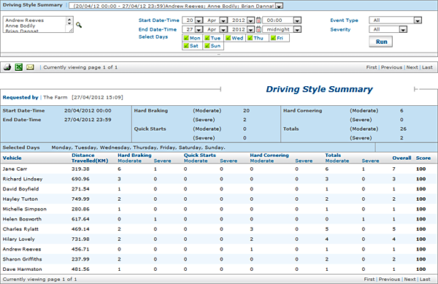Open the start time 00:00 dropdown
Screen dimensions: 438x284
coord(297,20)
